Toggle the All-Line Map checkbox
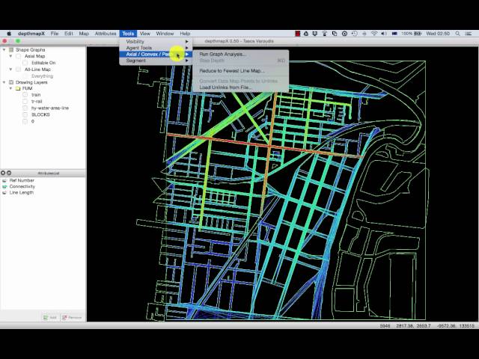479x359 pixels. click(18, 70)
